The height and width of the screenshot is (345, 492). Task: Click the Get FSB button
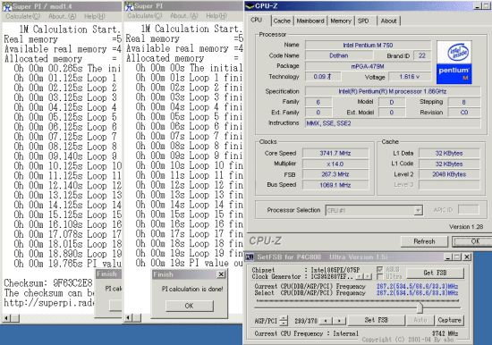point(435,273)
